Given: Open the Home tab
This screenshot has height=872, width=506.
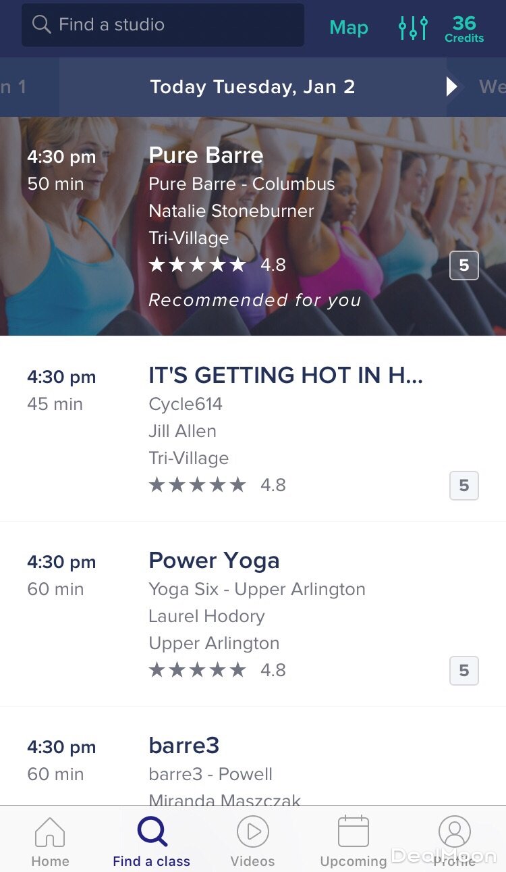Looking at the screenshot, I should coord(50,841).
